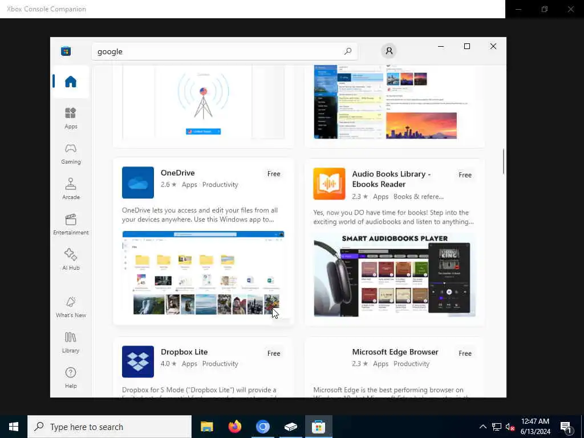This screenshot has height=438, width=584.
Task: Open the stacked-box taskbar app icon
Action: [x=290, y=427]
